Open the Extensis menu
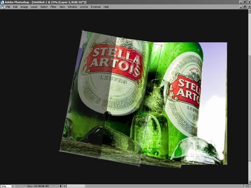 click(x=96, y=7)
